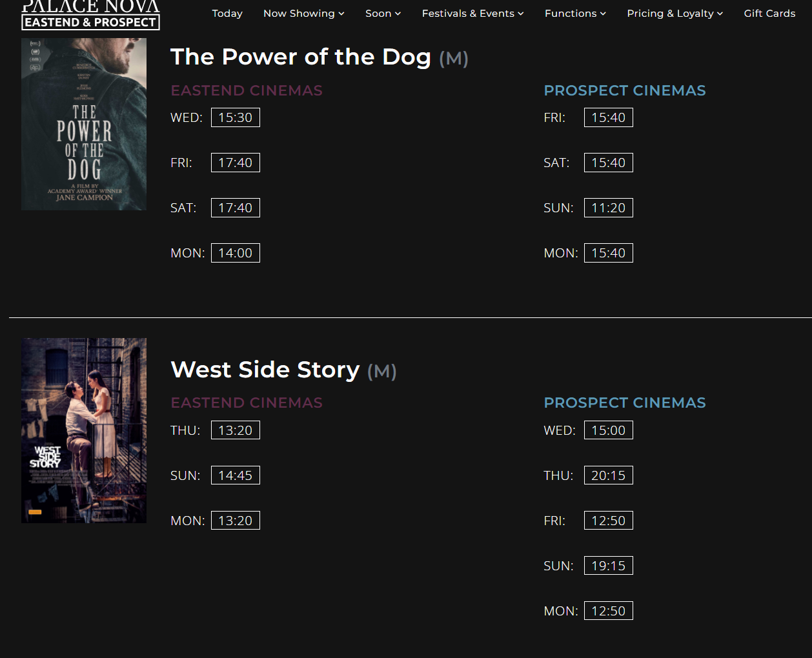Choose Prospect WED 15:00 West Side Story session
The width and height of the screenshot is (812, 658).
pos(609,430)
